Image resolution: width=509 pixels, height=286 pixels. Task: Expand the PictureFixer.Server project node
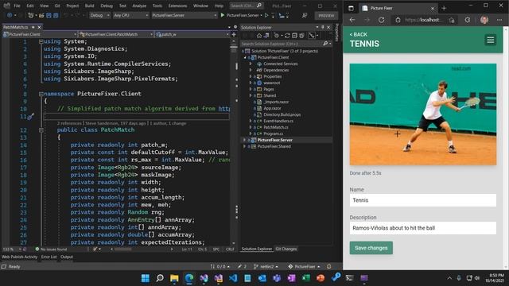(x=244, y=140)
